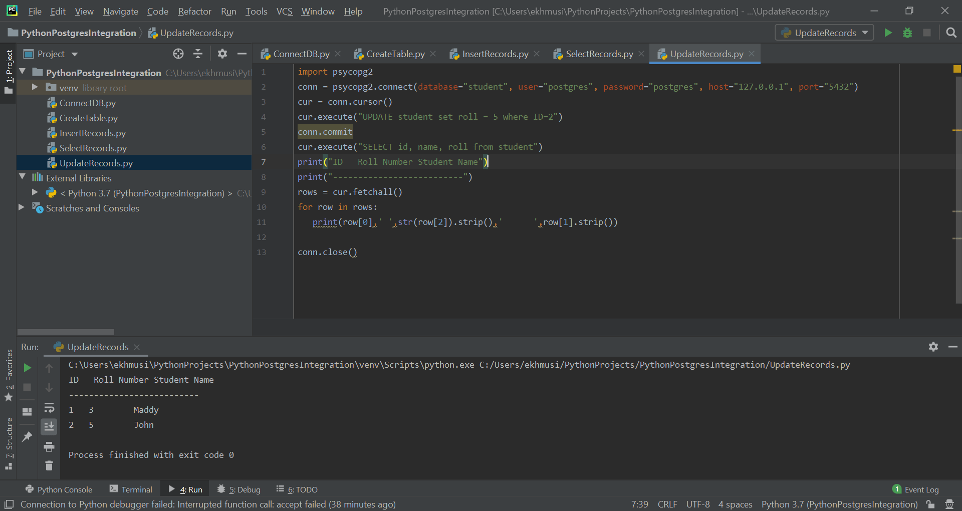Collapse all in the Project panel
The image size is (962, 511).
coord(198,54)
